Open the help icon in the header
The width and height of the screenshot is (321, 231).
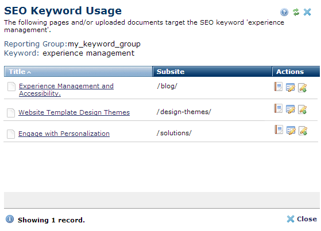[x=284, y=12]
